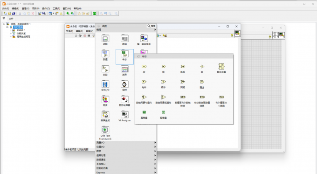Click Pause button in block diagram toolbar
Screen dimensions: 317x174
(x=89, y=35)
